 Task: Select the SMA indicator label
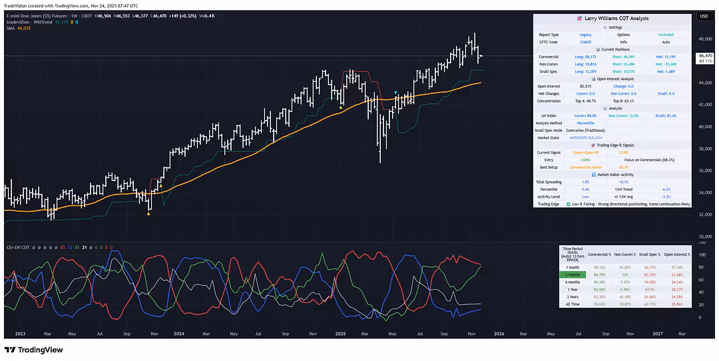coord(10,28)
